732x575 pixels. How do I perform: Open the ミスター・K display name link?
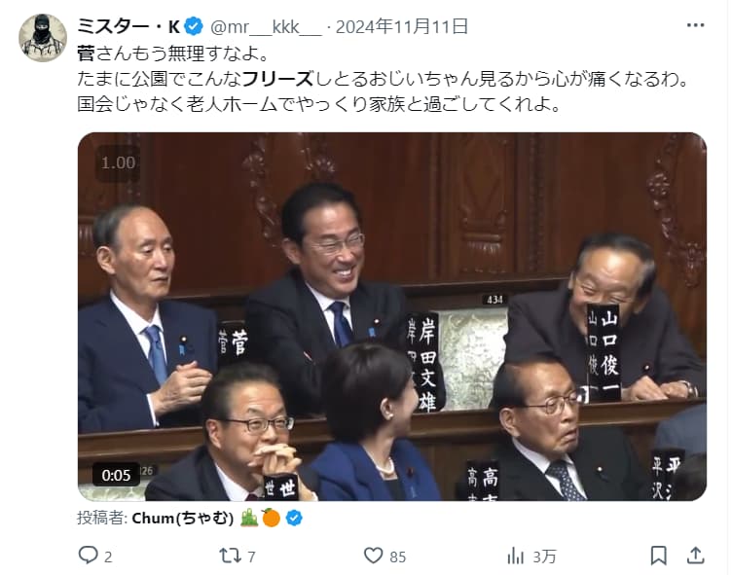[x=128, y=27]
